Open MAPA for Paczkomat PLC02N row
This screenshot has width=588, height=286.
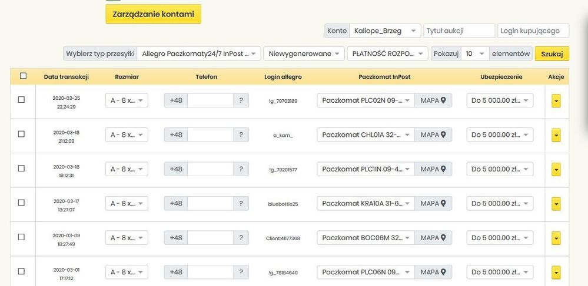click(x=433, y=100)
